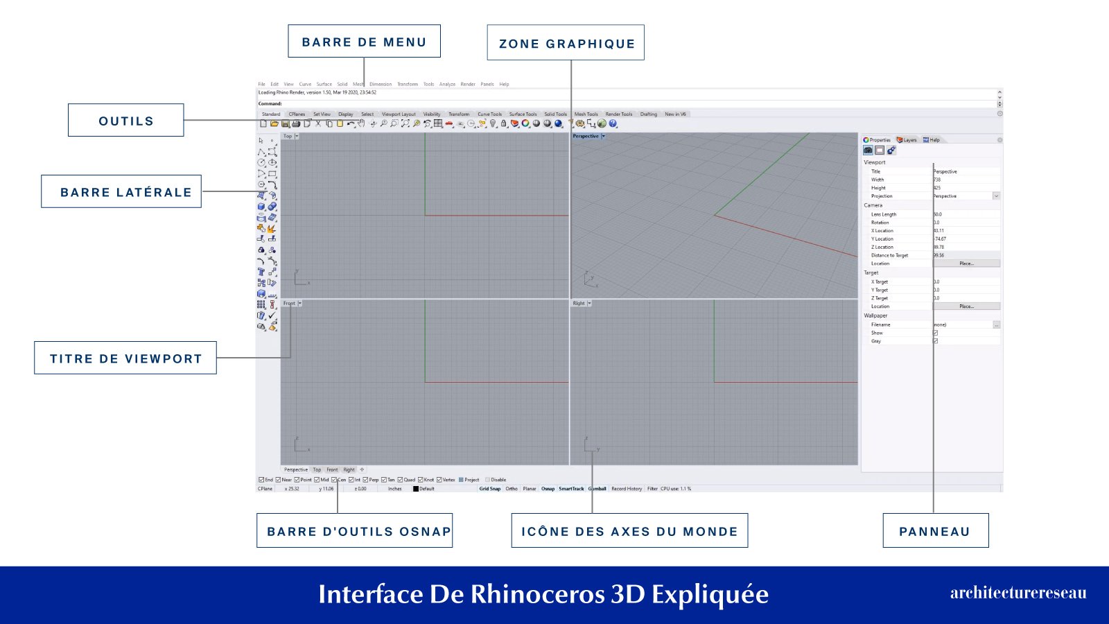
Task: Open the Right viewport title dropdown arrow
Action: (590, 304)
